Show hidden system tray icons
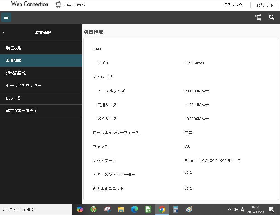This screenshot has height=215, width=280. [229, 209]
